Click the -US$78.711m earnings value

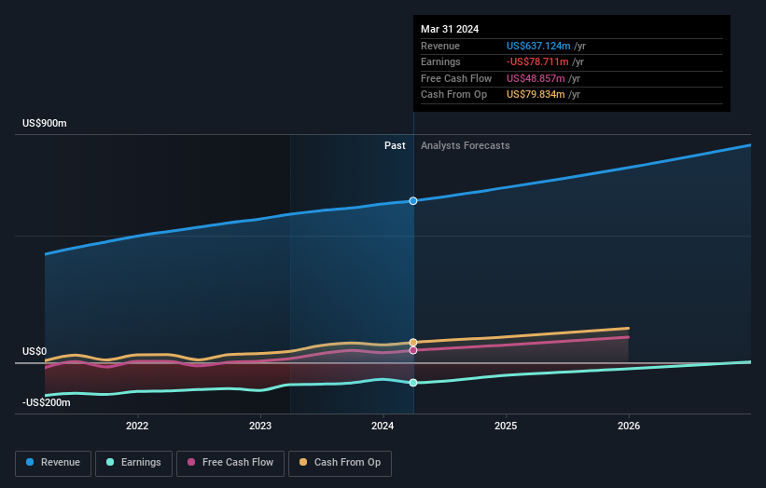coord(537,61)
